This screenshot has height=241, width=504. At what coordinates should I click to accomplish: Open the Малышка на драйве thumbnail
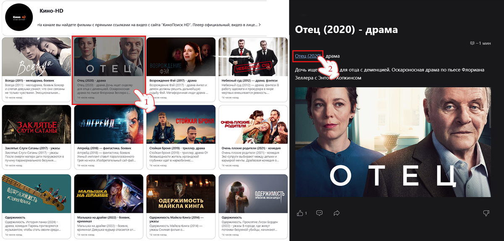(x=109, y=193)
